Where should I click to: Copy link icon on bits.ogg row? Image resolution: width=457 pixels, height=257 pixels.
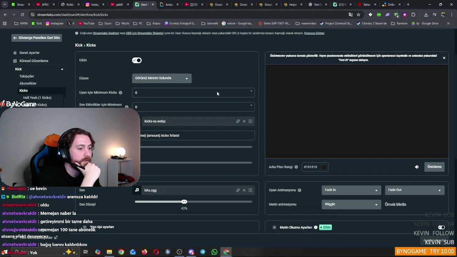[238, 190]
